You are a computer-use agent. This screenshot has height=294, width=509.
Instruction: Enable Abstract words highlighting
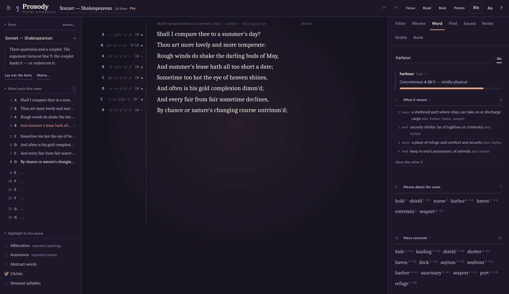pos(6,264)
